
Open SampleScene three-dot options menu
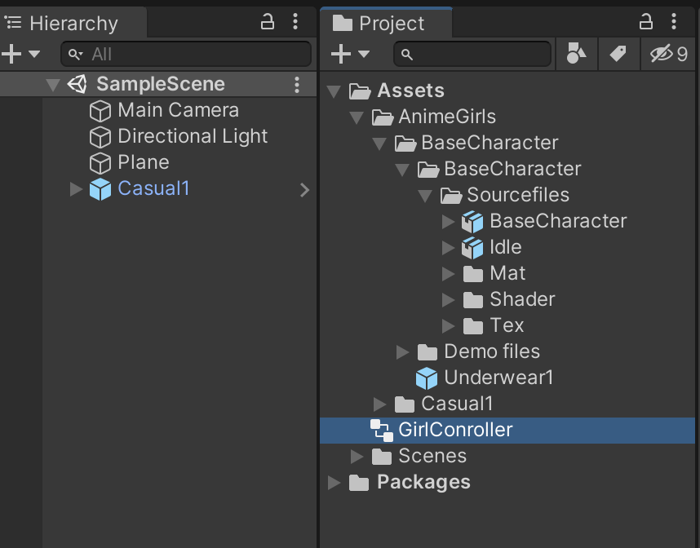[x=297, y=84]
